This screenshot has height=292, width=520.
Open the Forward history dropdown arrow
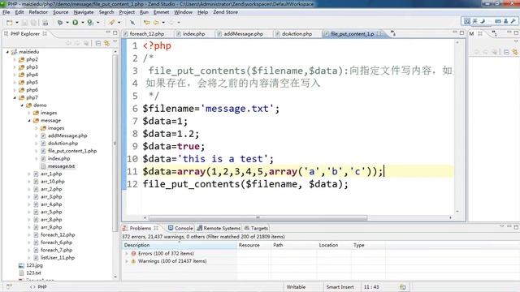point(179,23)
